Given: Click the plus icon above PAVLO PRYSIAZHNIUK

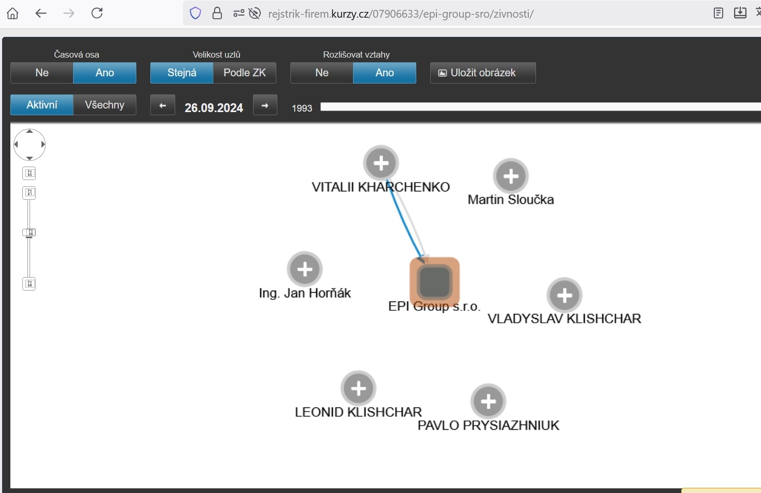Looking at the screenshot, I should [x=488, y=402].
